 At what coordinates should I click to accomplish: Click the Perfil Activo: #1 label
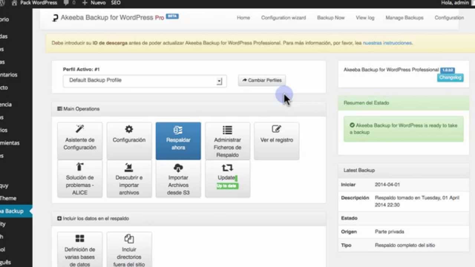tap(81, 69)
